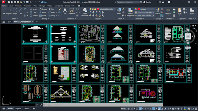Screen dimensions: 198x111
Task: Add a new layout with plus button
Action: tap(34, 109)
